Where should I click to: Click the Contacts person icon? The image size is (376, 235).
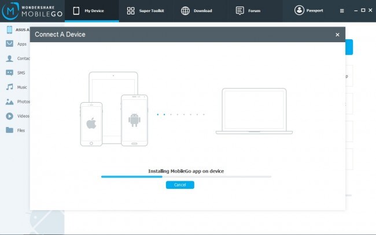click(10, 58)
